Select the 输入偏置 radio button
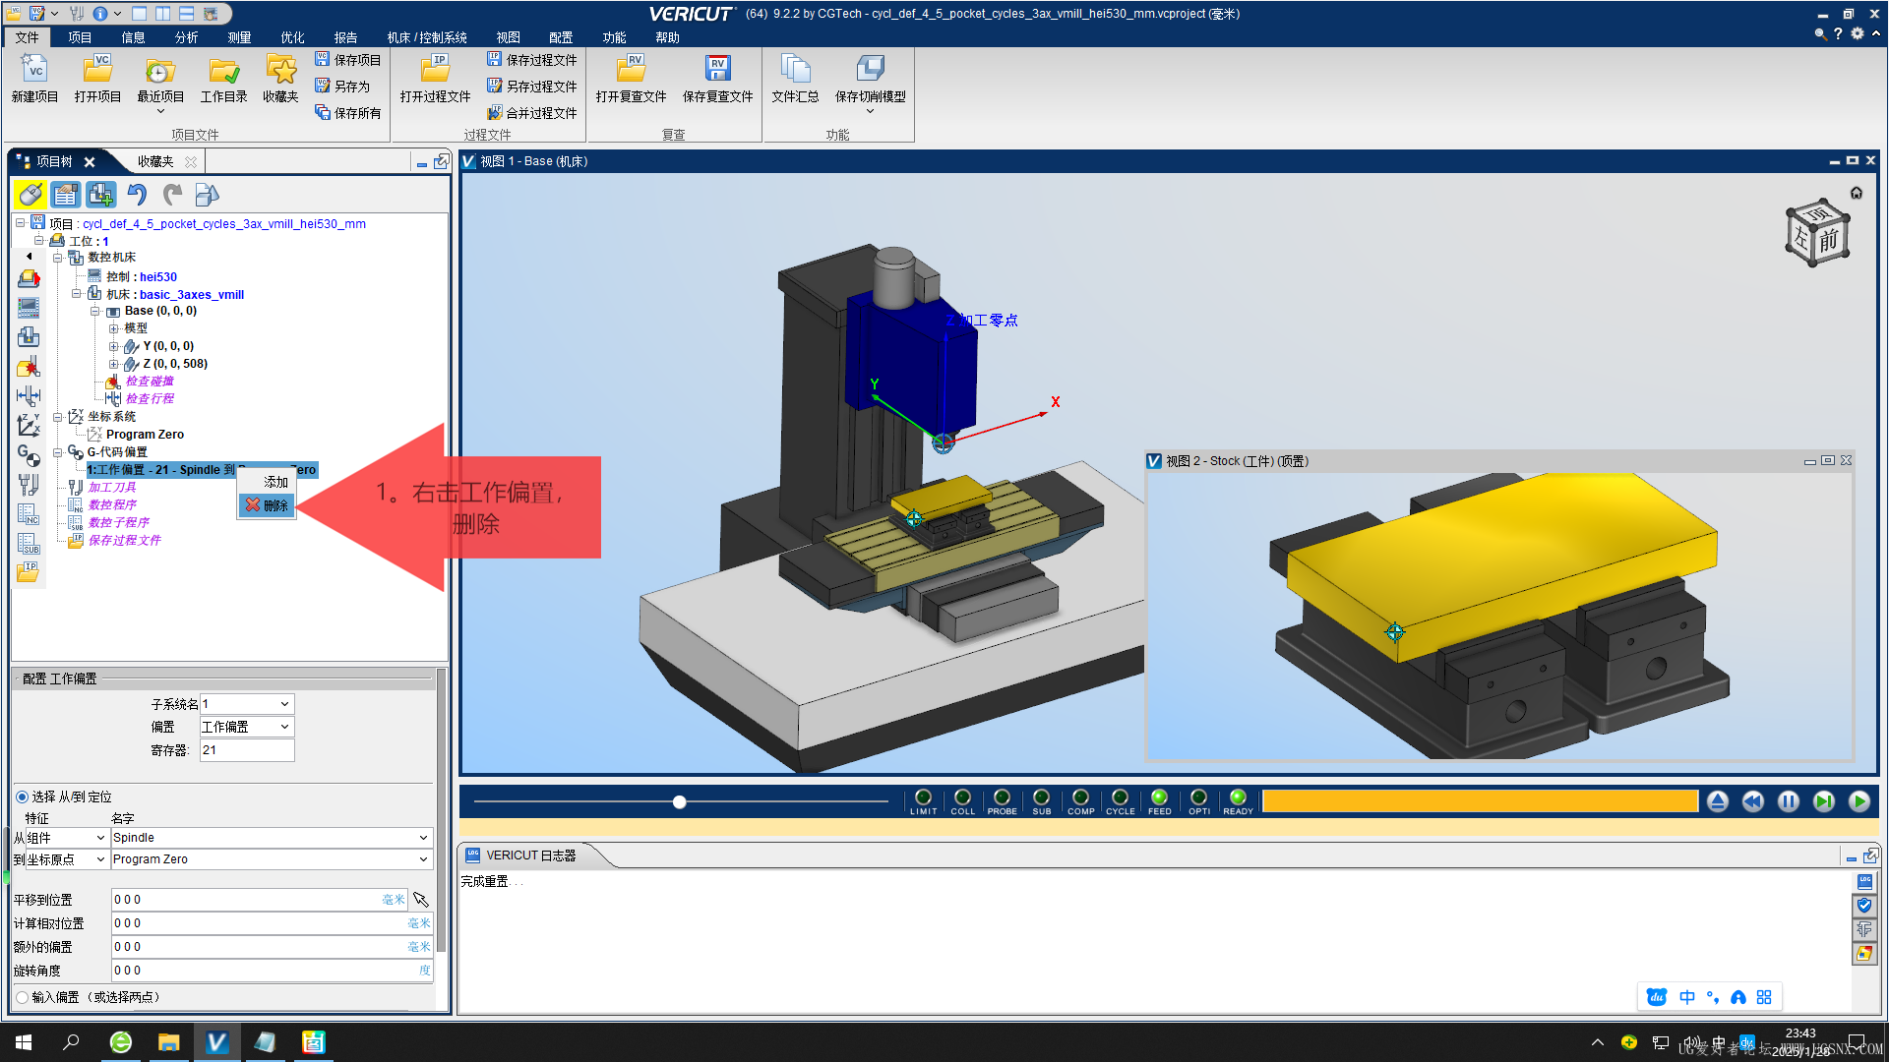This screenshot has height=1062, width=1889. [22, 997]
